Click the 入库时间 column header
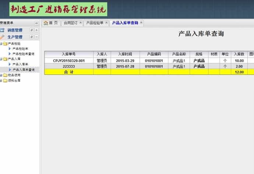The width and height of the screenshot is (254, 174). tap(125, 54)
